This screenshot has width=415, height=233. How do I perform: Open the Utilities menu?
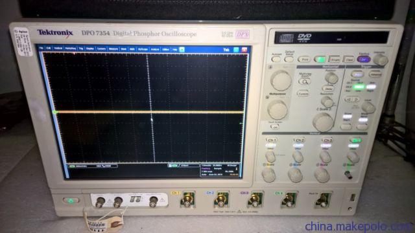(x=166, y=49)
